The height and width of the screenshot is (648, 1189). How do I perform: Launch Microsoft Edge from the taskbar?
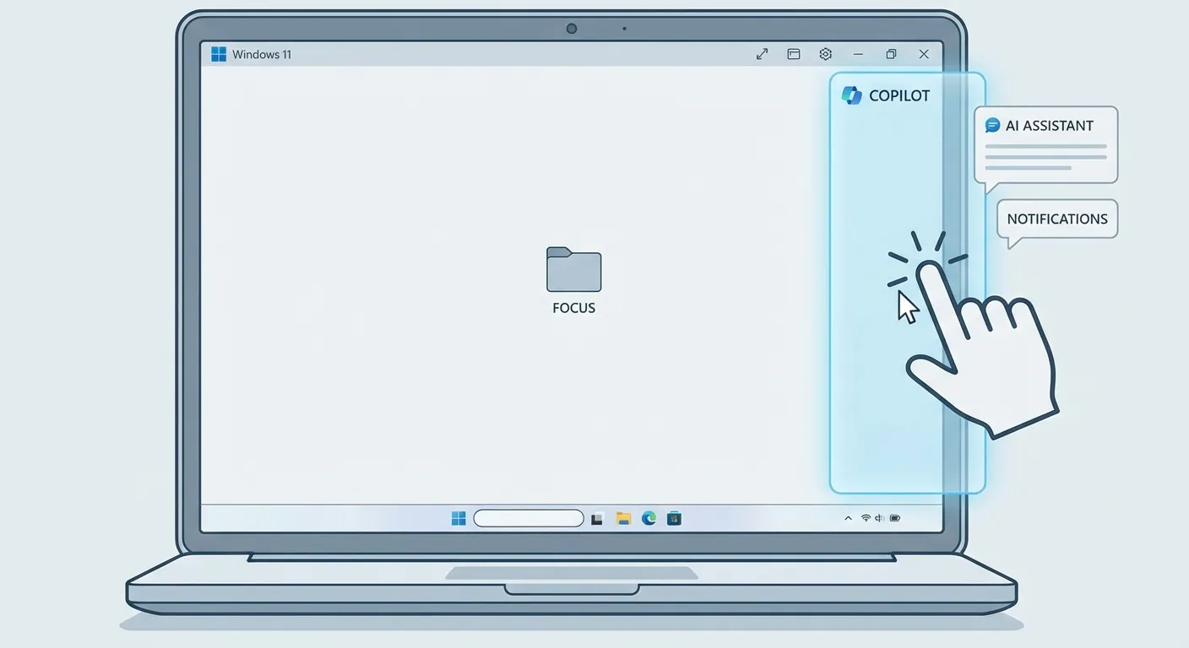[649, 518]
